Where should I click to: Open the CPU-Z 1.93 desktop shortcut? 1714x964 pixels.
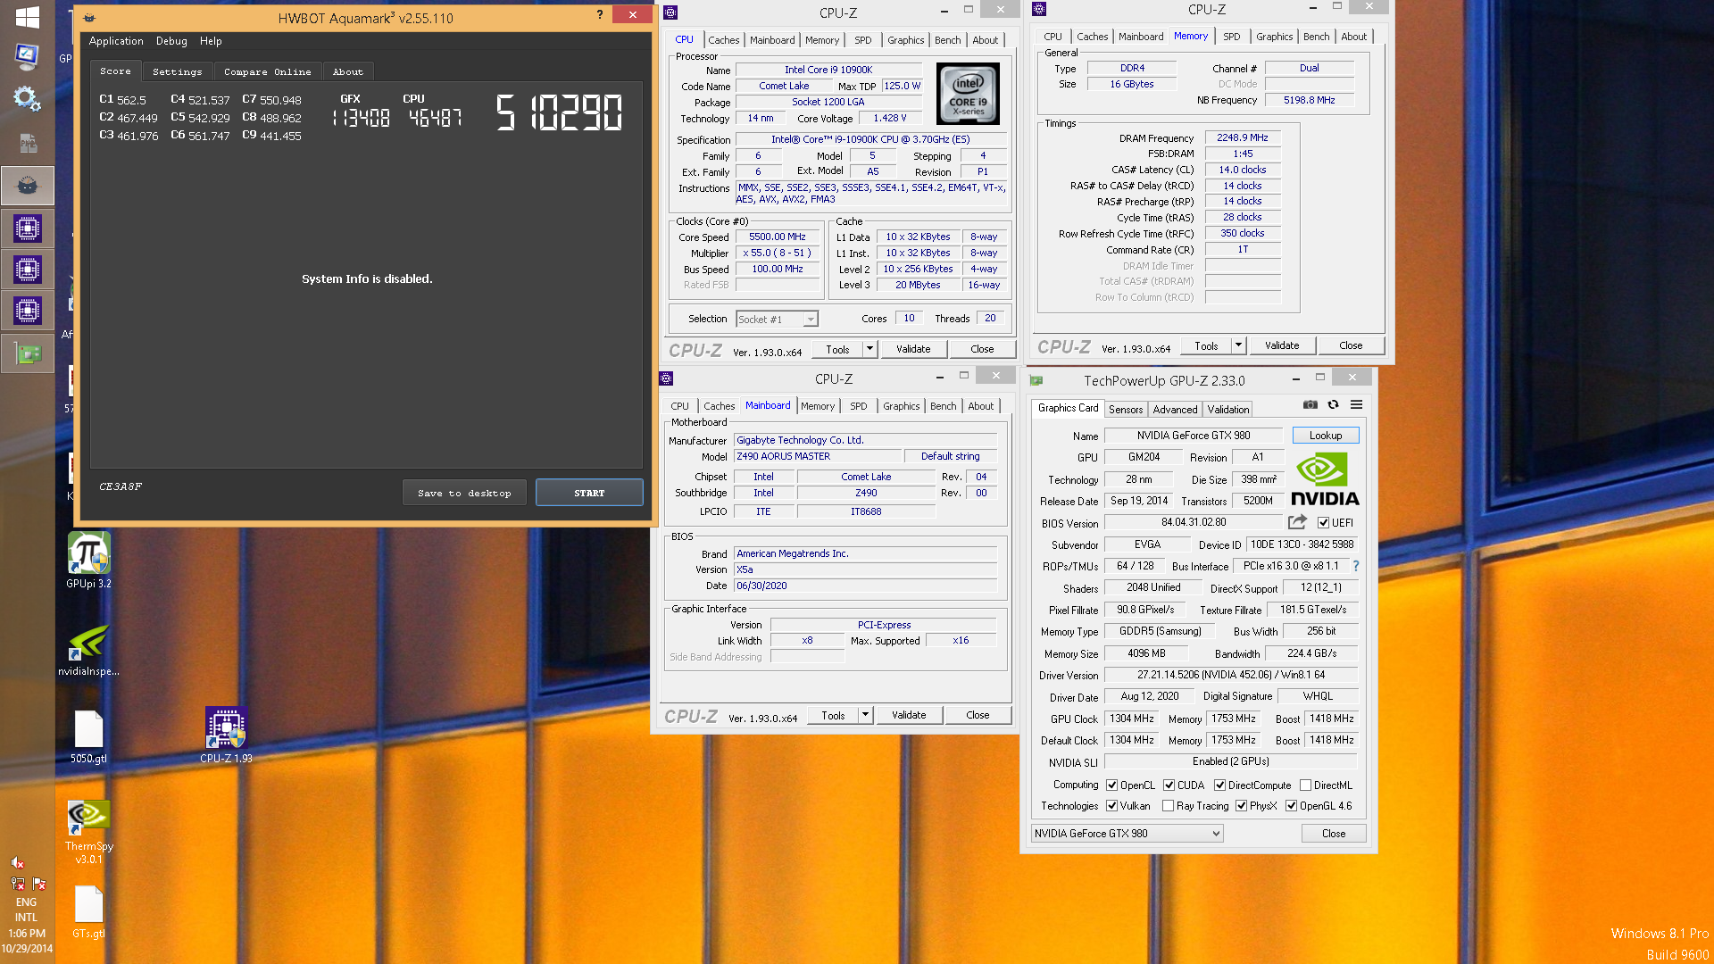point(226,735)
